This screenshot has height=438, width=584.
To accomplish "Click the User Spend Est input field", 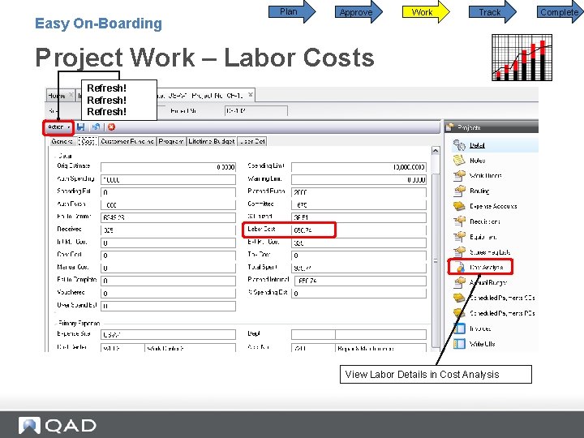I will tap(168, 306).
